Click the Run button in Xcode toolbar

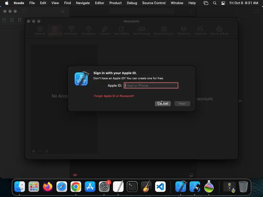63,11
